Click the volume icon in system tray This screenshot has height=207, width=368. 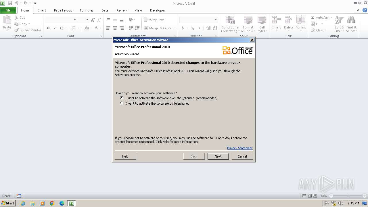pyautogui.click(x=341, y=203)
